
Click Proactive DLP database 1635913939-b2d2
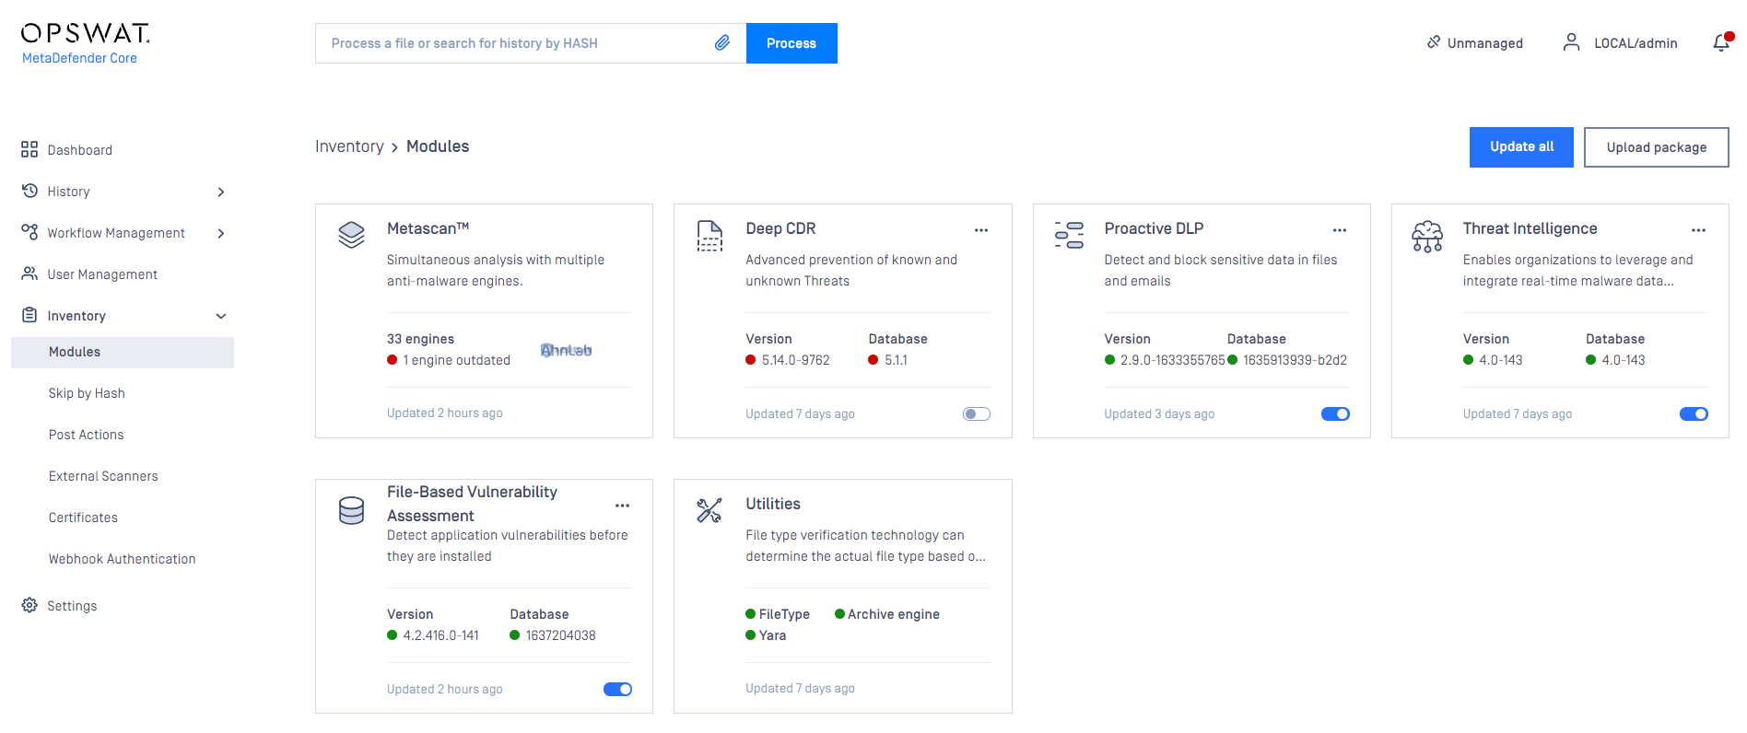(1295, 360)
